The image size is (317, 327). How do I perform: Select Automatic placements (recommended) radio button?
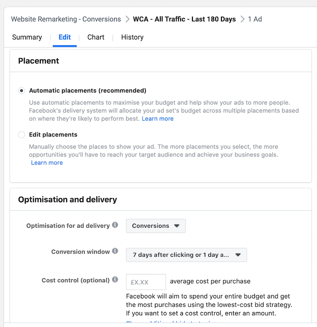click(21, 91)
